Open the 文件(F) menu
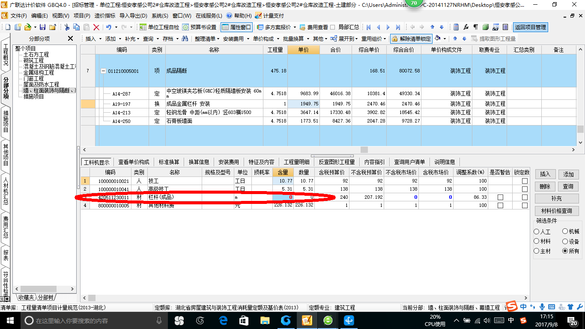 [x=18, y=15]
